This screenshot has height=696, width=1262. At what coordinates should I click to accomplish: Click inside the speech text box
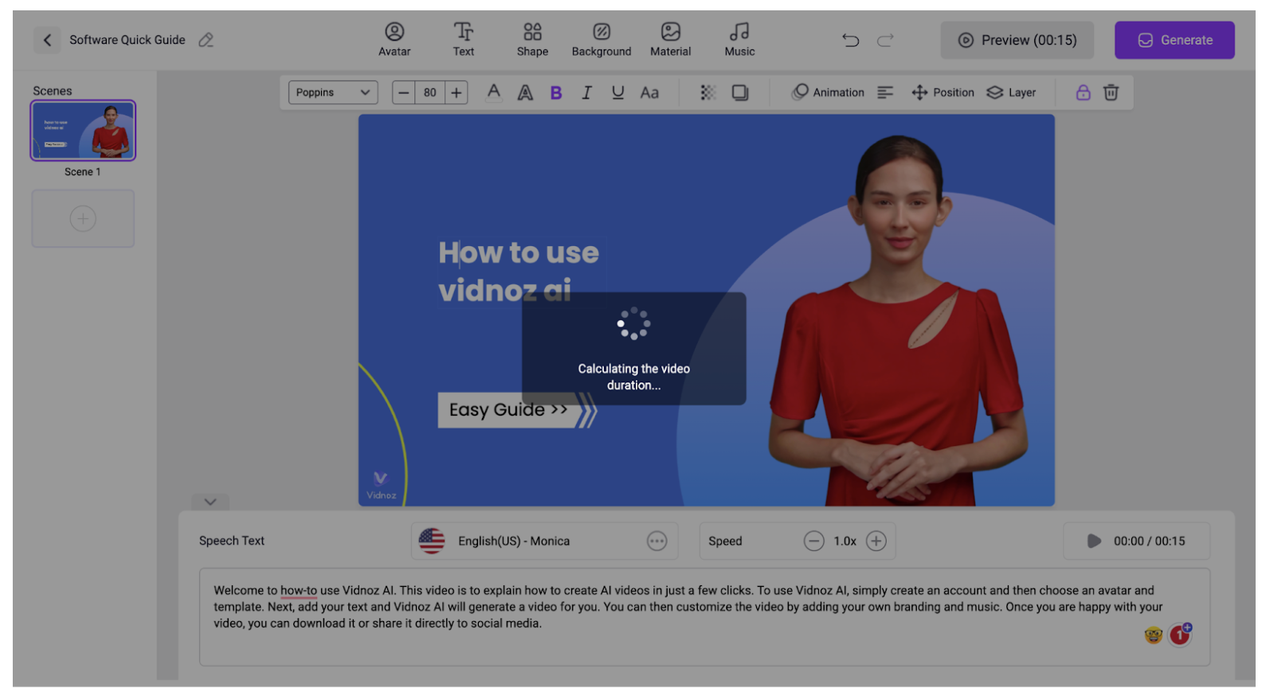pos(704,616)
